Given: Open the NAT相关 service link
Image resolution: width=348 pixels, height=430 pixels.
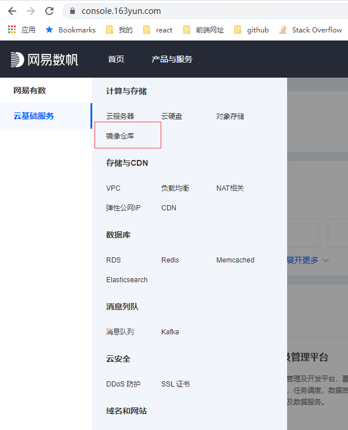Looking at the screenshot, I should 230,188.
